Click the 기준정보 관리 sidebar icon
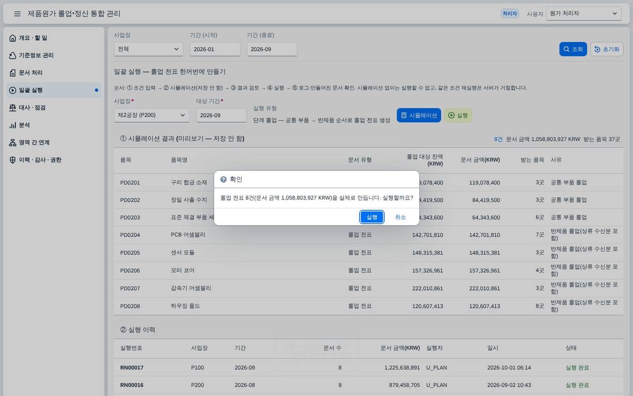 coord(13,55)
